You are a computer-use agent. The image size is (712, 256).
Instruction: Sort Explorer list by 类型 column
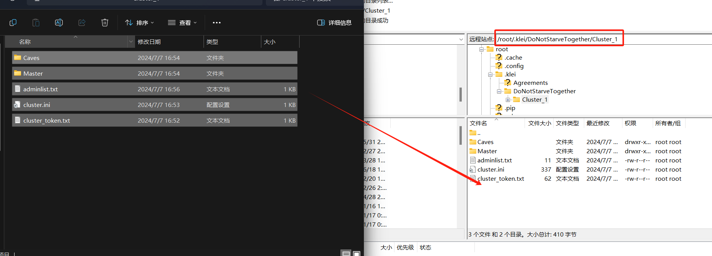coord(233,42)
